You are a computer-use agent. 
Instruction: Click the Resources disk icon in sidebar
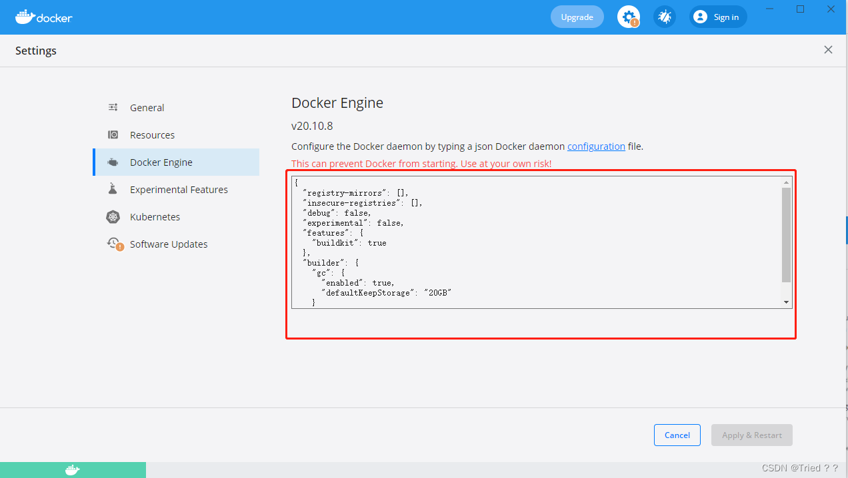coord(113,134)
